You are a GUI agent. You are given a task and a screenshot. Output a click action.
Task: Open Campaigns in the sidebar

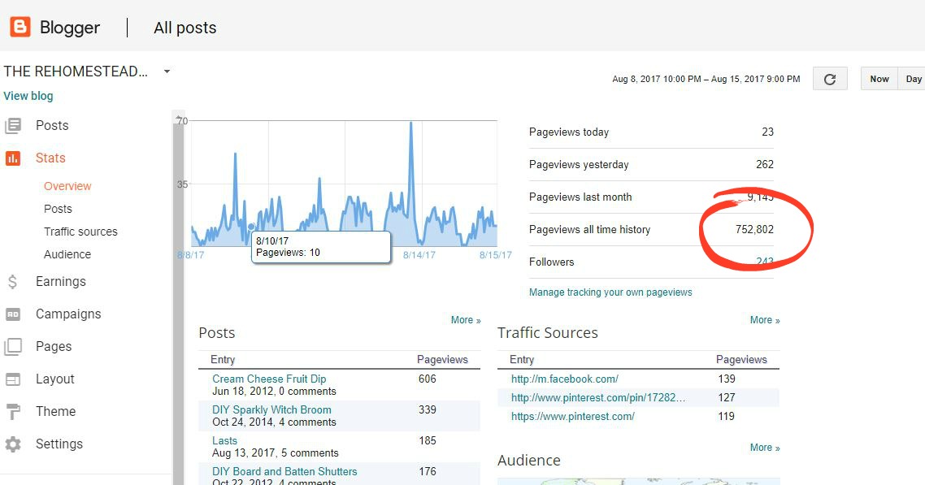click(x=68, y=314)
